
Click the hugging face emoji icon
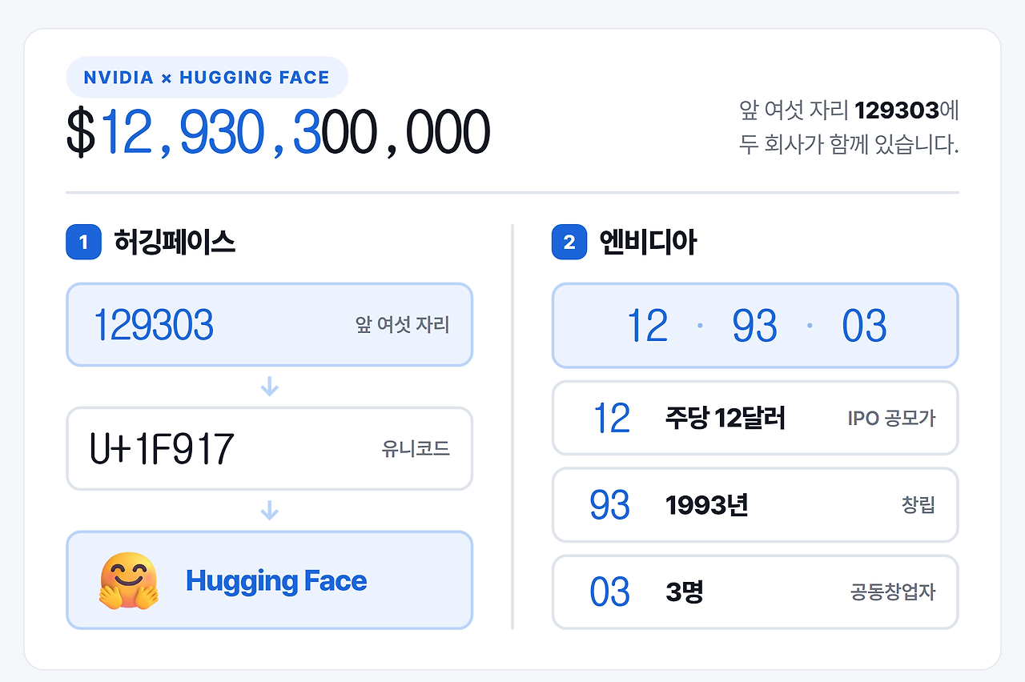point(129,580)
